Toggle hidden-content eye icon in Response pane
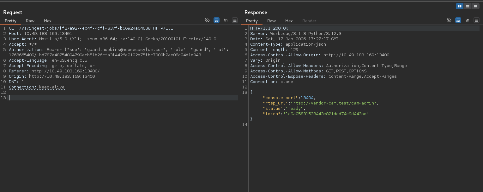 point(449,20)
